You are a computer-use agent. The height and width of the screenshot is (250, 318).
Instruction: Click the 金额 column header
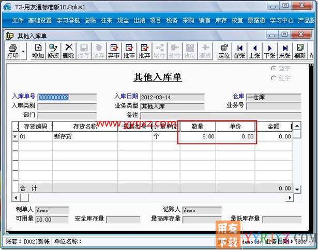(274, 127)
